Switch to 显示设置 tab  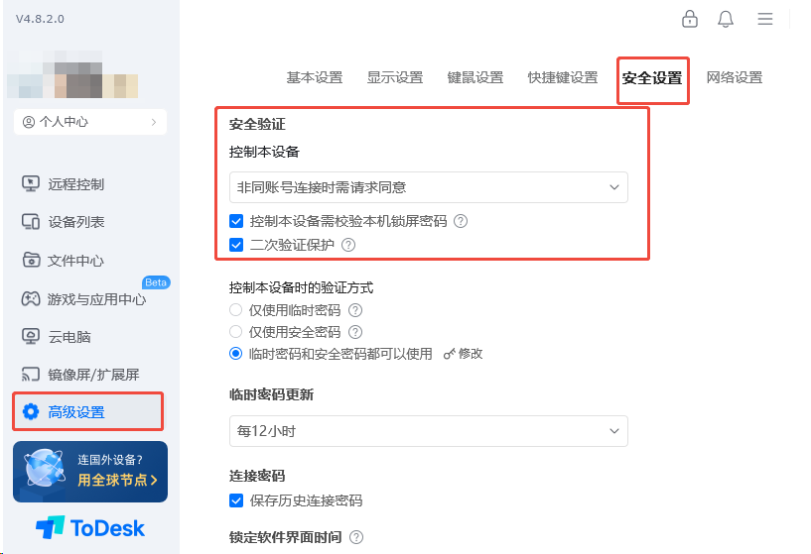tap(395, 77)
